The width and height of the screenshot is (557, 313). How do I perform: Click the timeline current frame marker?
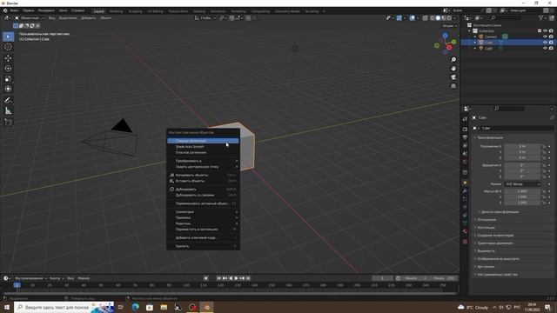pos(17,285)
